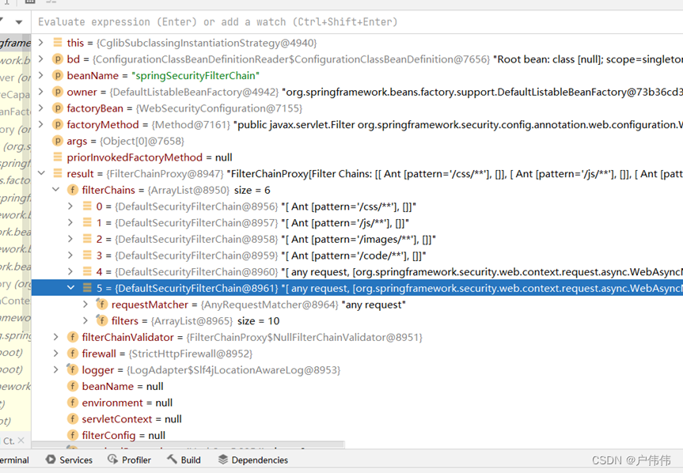Click the field icon next to firewall
This screenshot has width=683, height=473.
[x=72, y=354]
